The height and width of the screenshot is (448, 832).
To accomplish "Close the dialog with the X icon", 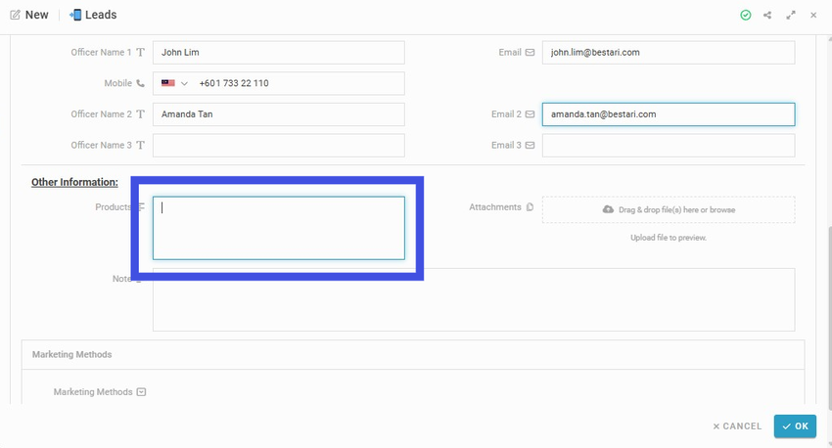I will (x=813, y=15).
